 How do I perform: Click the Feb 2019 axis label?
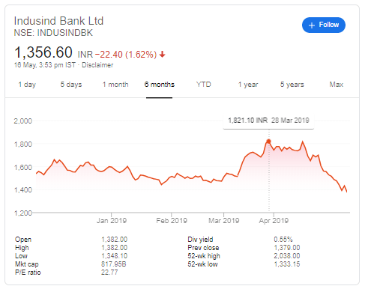click(172, 221)
